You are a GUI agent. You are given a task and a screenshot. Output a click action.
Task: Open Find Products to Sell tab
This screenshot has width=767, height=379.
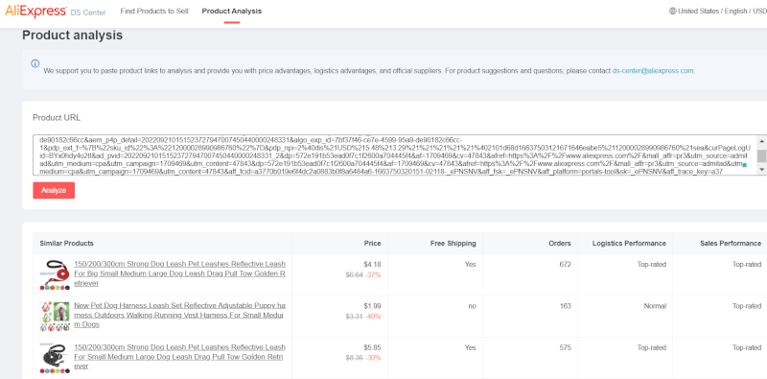(154, 11)
